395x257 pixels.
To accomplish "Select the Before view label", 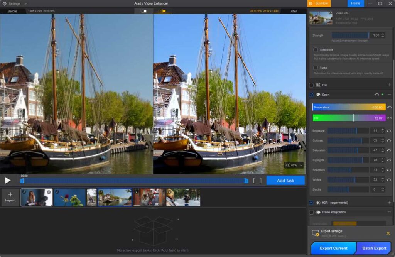I will 13,11.
